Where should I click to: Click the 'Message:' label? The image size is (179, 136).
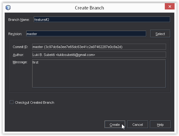click(x=20, y=62)
